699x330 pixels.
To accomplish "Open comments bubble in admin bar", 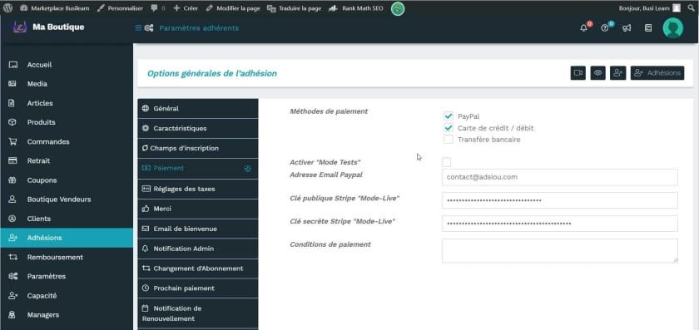I will click(x=158, y=8).
